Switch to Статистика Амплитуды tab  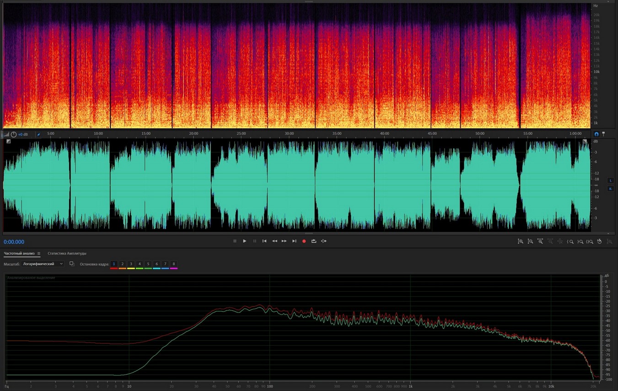67,253
